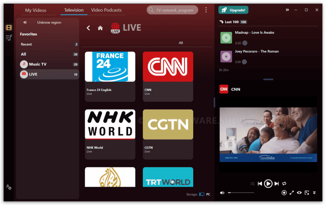
Task: Switch to My Videos tab
Action: coord(36,10)
